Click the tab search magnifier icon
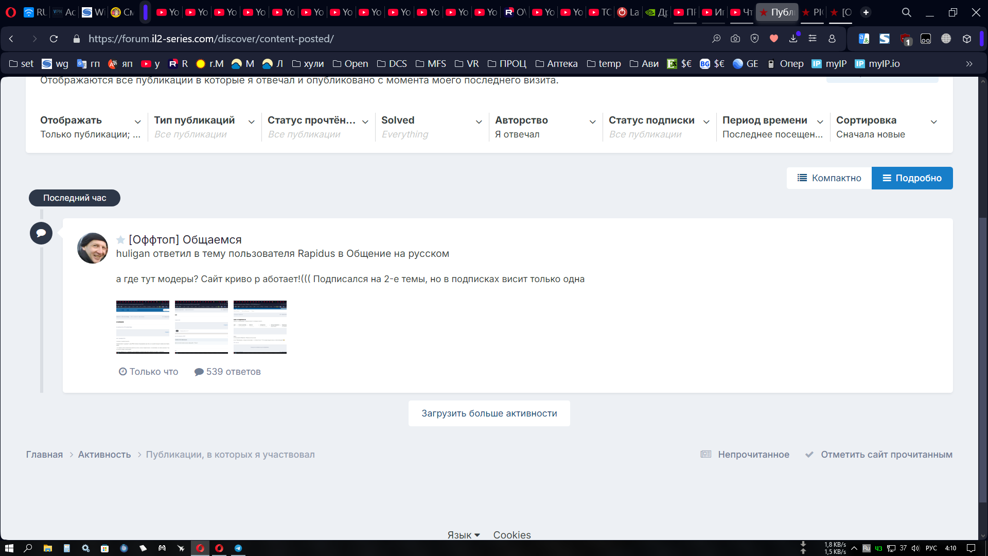 click(x=906, y=12)
